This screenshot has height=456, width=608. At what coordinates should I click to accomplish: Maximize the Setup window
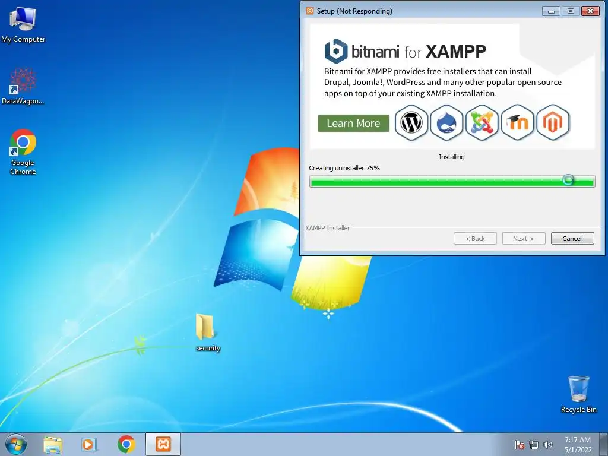click(x=571, y=11)
